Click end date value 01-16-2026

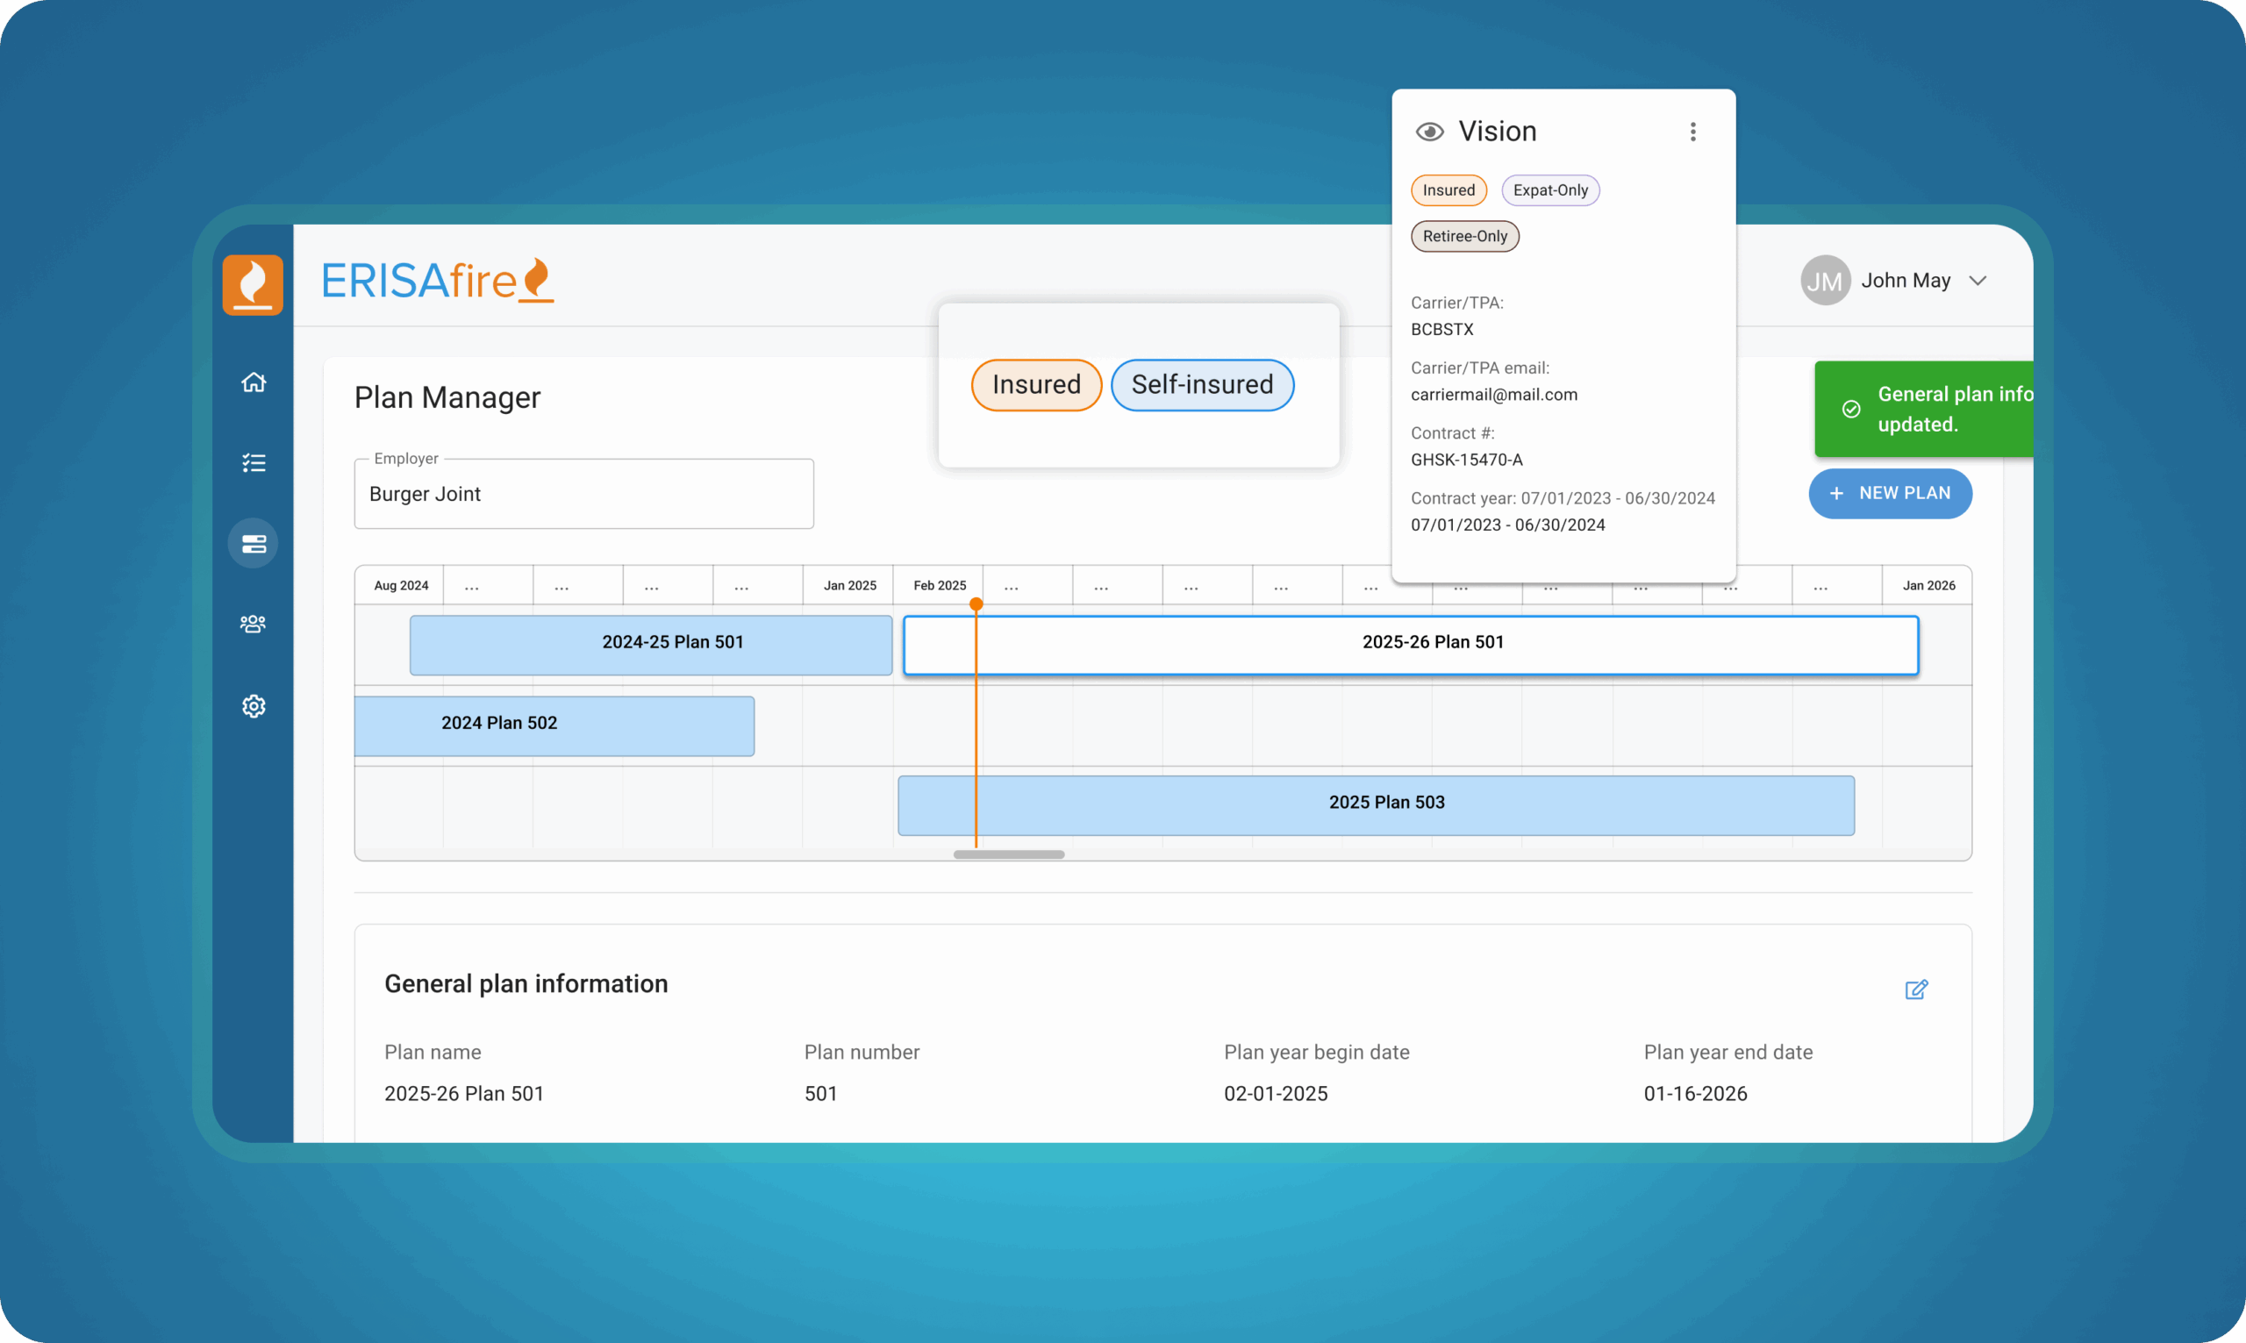coord(1695,1093)
